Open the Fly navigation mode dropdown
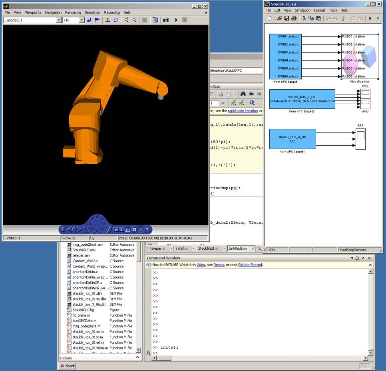 (82, 20)
